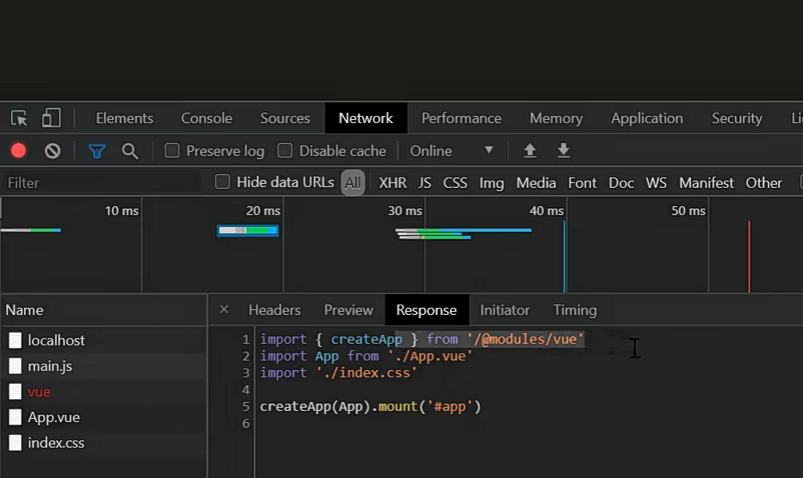Open the Timing tab
The height and width of the screenshot is (478, 803).
click(574, 310)
